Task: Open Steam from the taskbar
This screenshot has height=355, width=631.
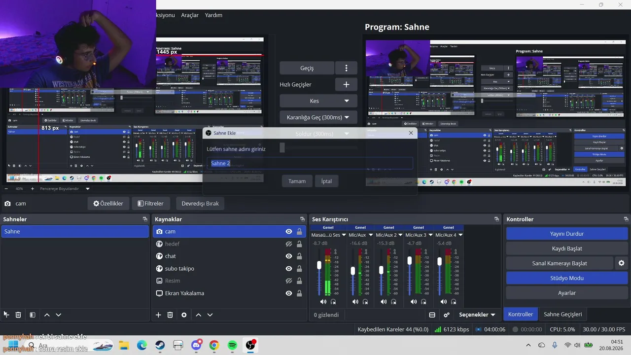Action: tap(160, 345)
